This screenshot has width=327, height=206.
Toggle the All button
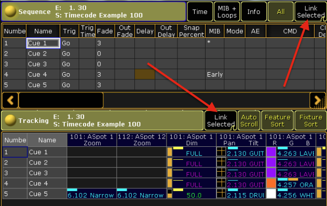[280, 12]
